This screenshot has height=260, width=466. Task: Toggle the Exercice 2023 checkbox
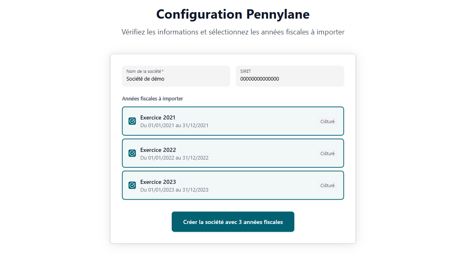tap(132, 185)
